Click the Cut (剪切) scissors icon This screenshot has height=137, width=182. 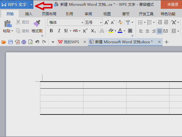coord(18,22)
